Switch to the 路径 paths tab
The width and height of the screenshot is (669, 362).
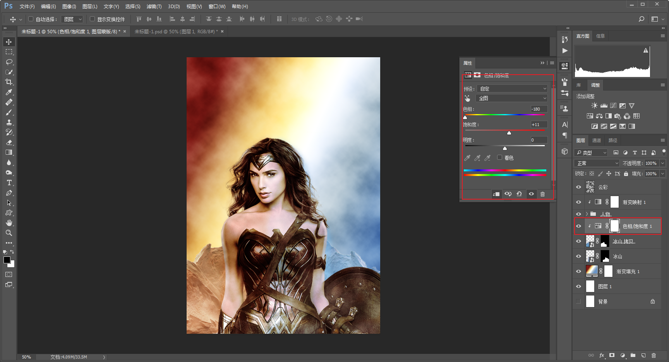click(613, 140)
